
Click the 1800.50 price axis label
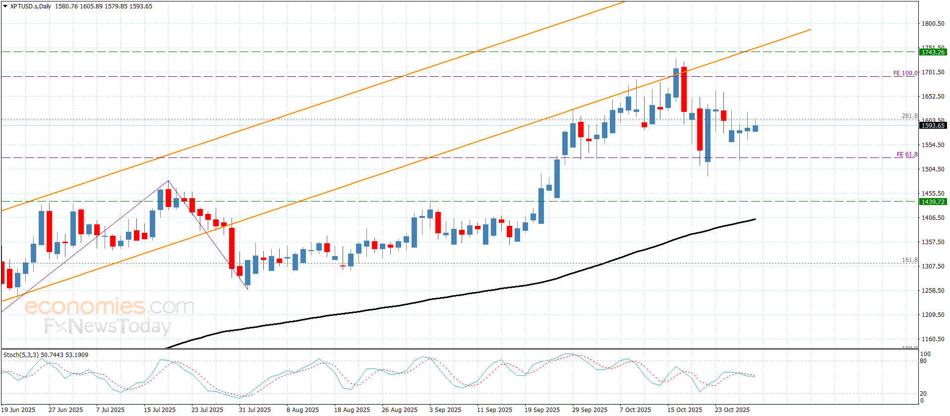pyautogui.click(x=933, y=24)
